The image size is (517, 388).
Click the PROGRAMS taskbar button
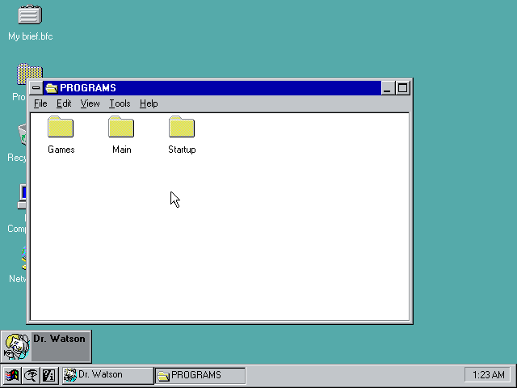tap(200, 375)
